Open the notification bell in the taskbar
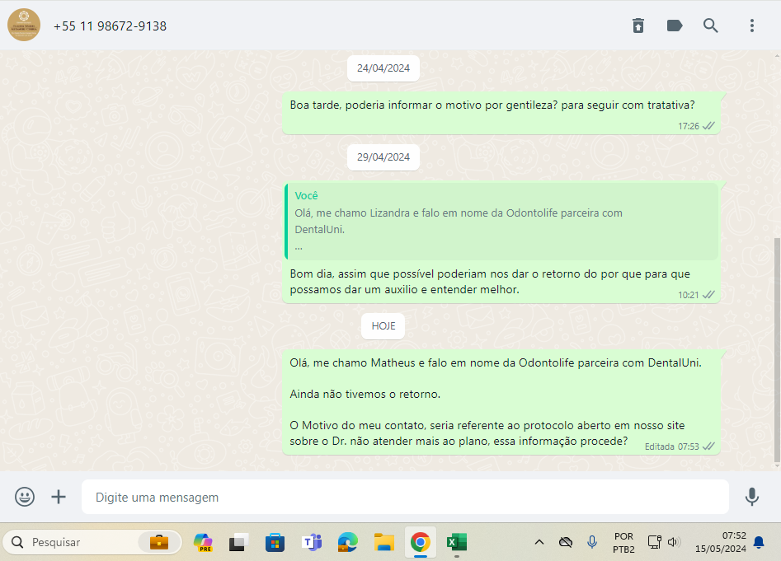781x561 pixels. click(759, 542)
